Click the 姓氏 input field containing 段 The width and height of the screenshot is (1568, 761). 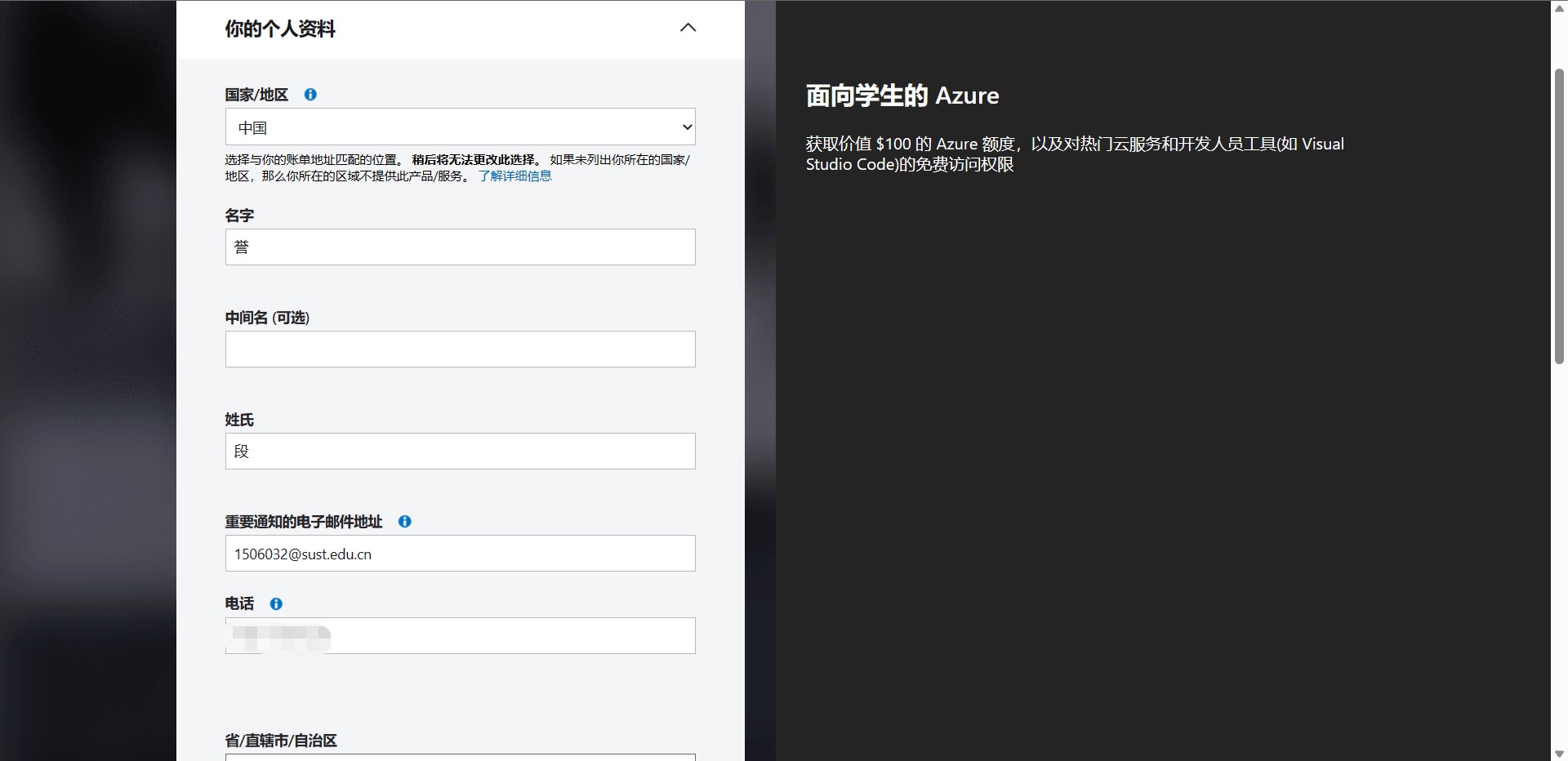coord(460,452)
